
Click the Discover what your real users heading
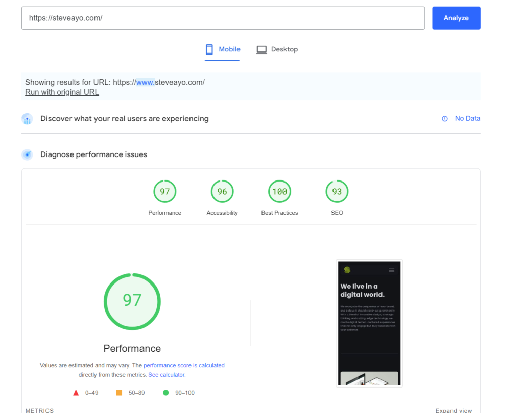point(125,119)
